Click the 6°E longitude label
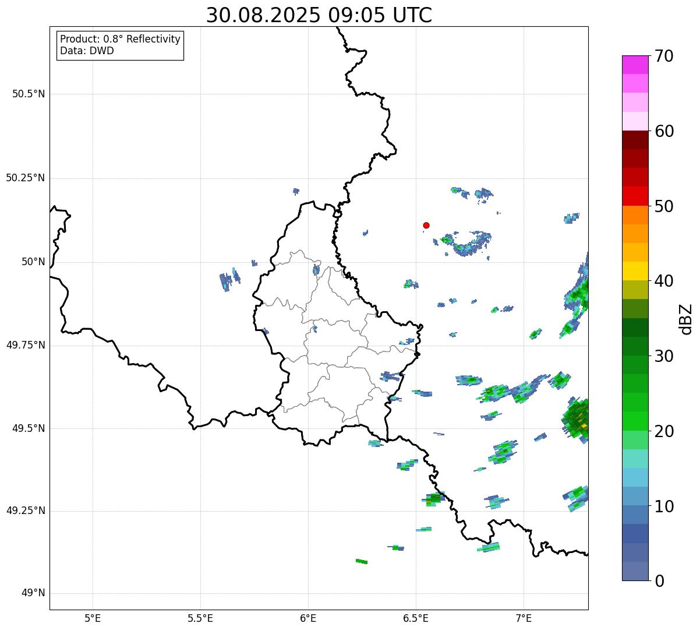 coord(308,618)
